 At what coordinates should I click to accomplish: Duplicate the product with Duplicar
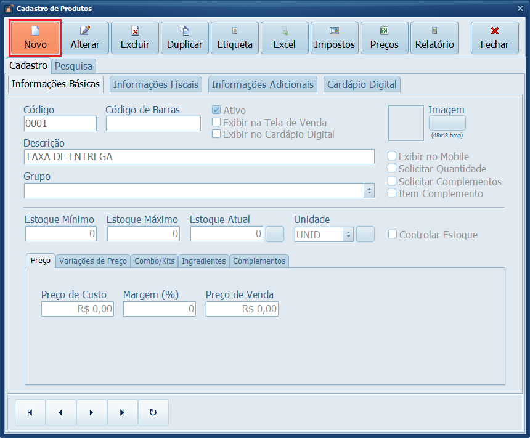(185, 38)
